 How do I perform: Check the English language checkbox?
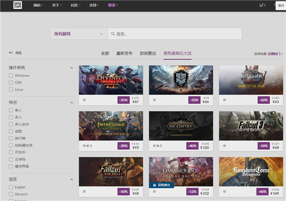11,187
